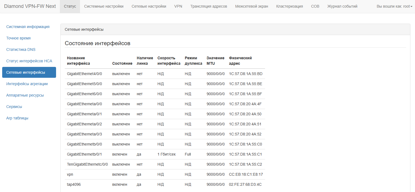Open Точное время sidebar link
415x192 pixels.
point(19,38)
